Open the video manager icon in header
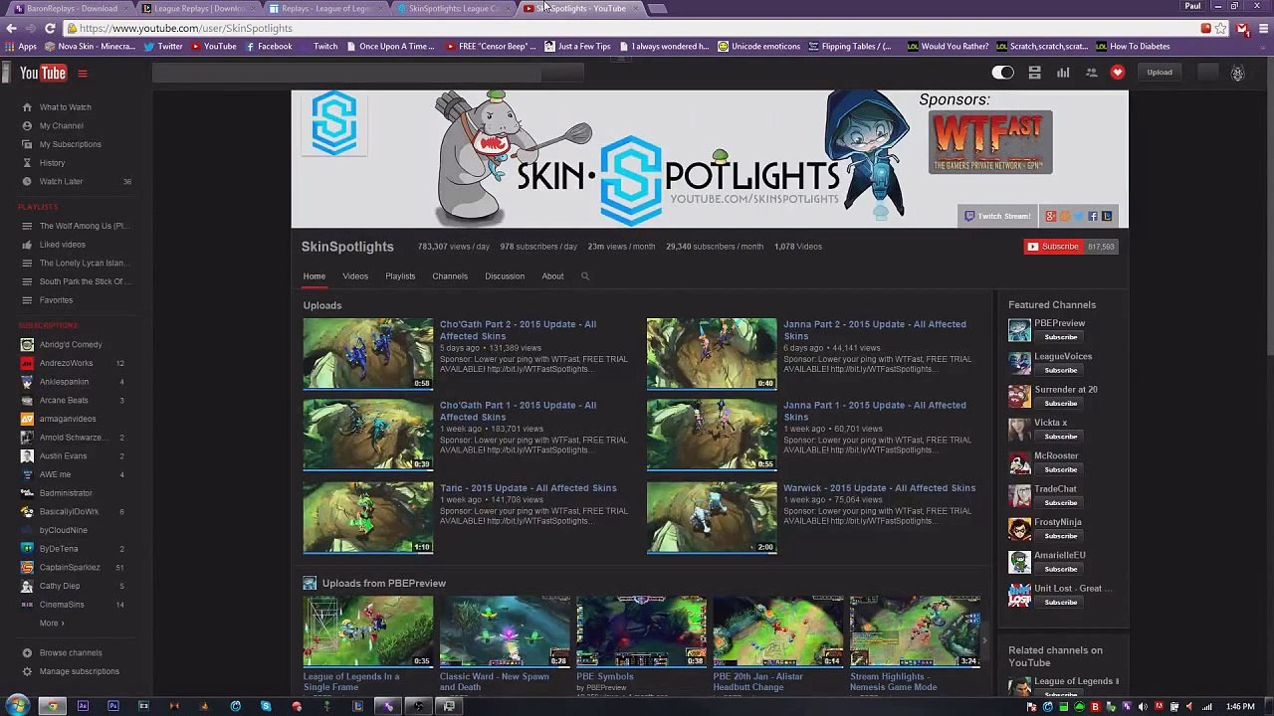 click(x=1034, y=73)
